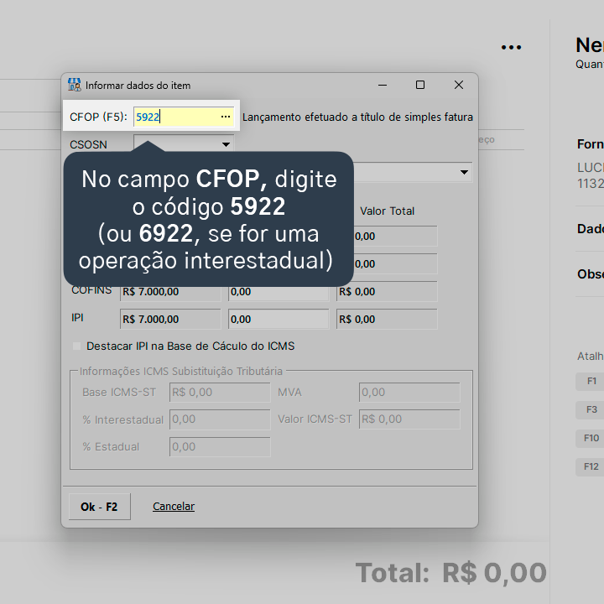Open the three-dots menu in background window
604x604 pixels.
(x=511, y=47)
